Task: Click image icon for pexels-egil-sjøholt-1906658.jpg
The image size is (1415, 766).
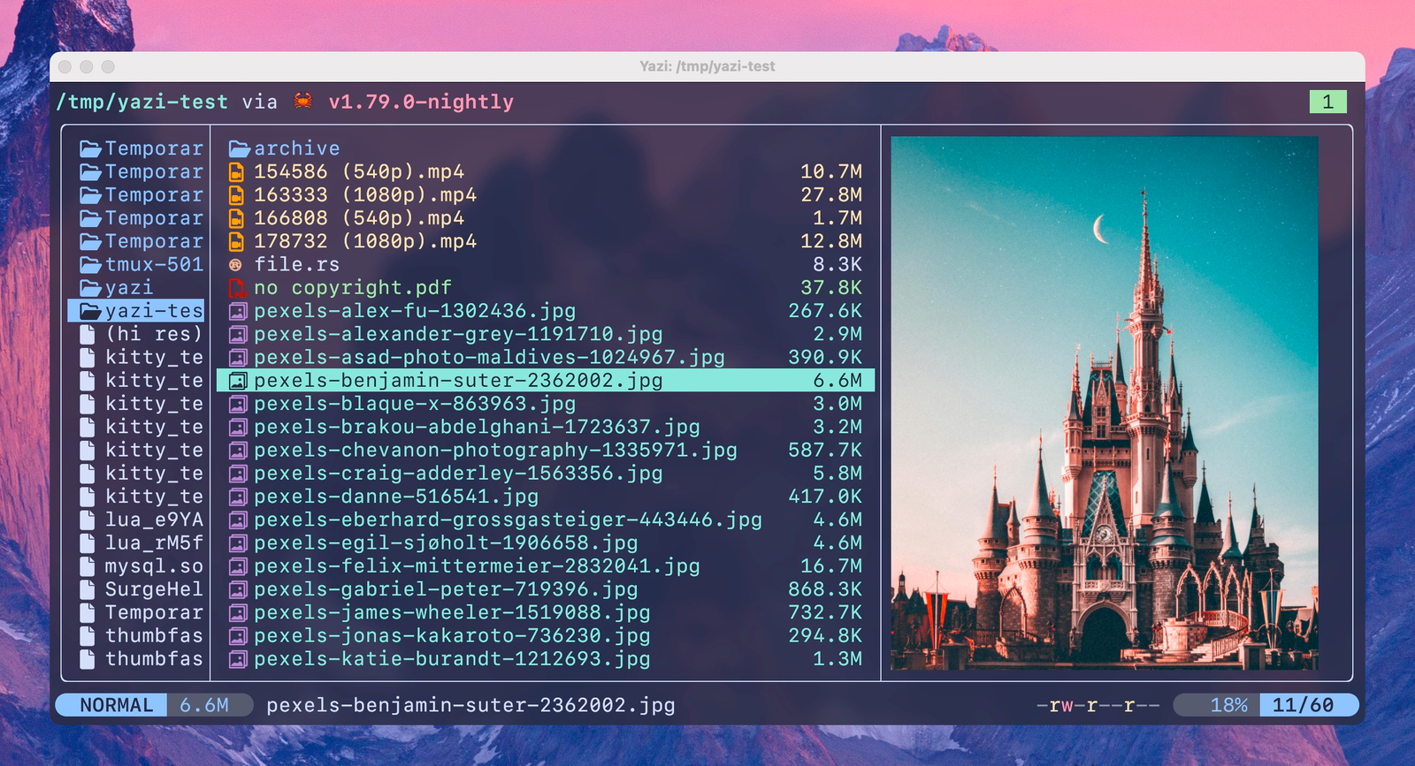Action: tap(237, 542)
